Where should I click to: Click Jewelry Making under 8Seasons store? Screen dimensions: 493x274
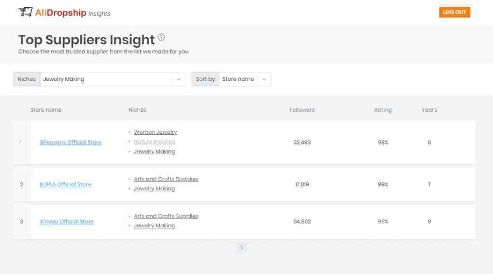(155, 152)
